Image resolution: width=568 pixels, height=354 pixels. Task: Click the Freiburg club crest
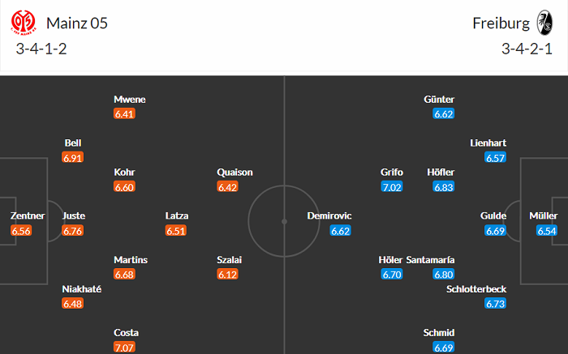click(544, 23)
